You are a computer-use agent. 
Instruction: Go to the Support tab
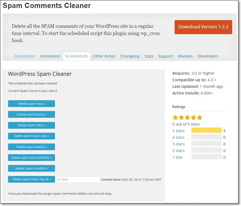tap(166, 56)
